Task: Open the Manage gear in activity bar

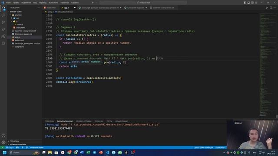Action: coord(3,142)
